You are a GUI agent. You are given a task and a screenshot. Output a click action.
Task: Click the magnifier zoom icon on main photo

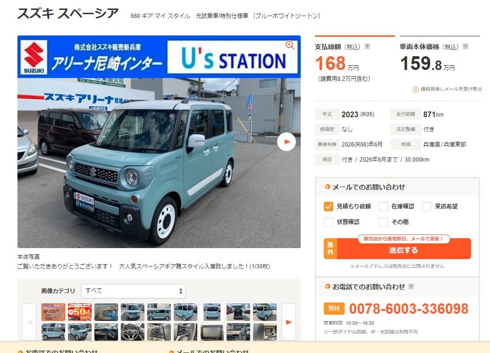[290, 45]
